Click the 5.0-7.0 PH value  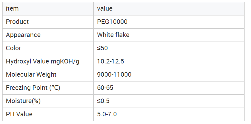(107, 114)
